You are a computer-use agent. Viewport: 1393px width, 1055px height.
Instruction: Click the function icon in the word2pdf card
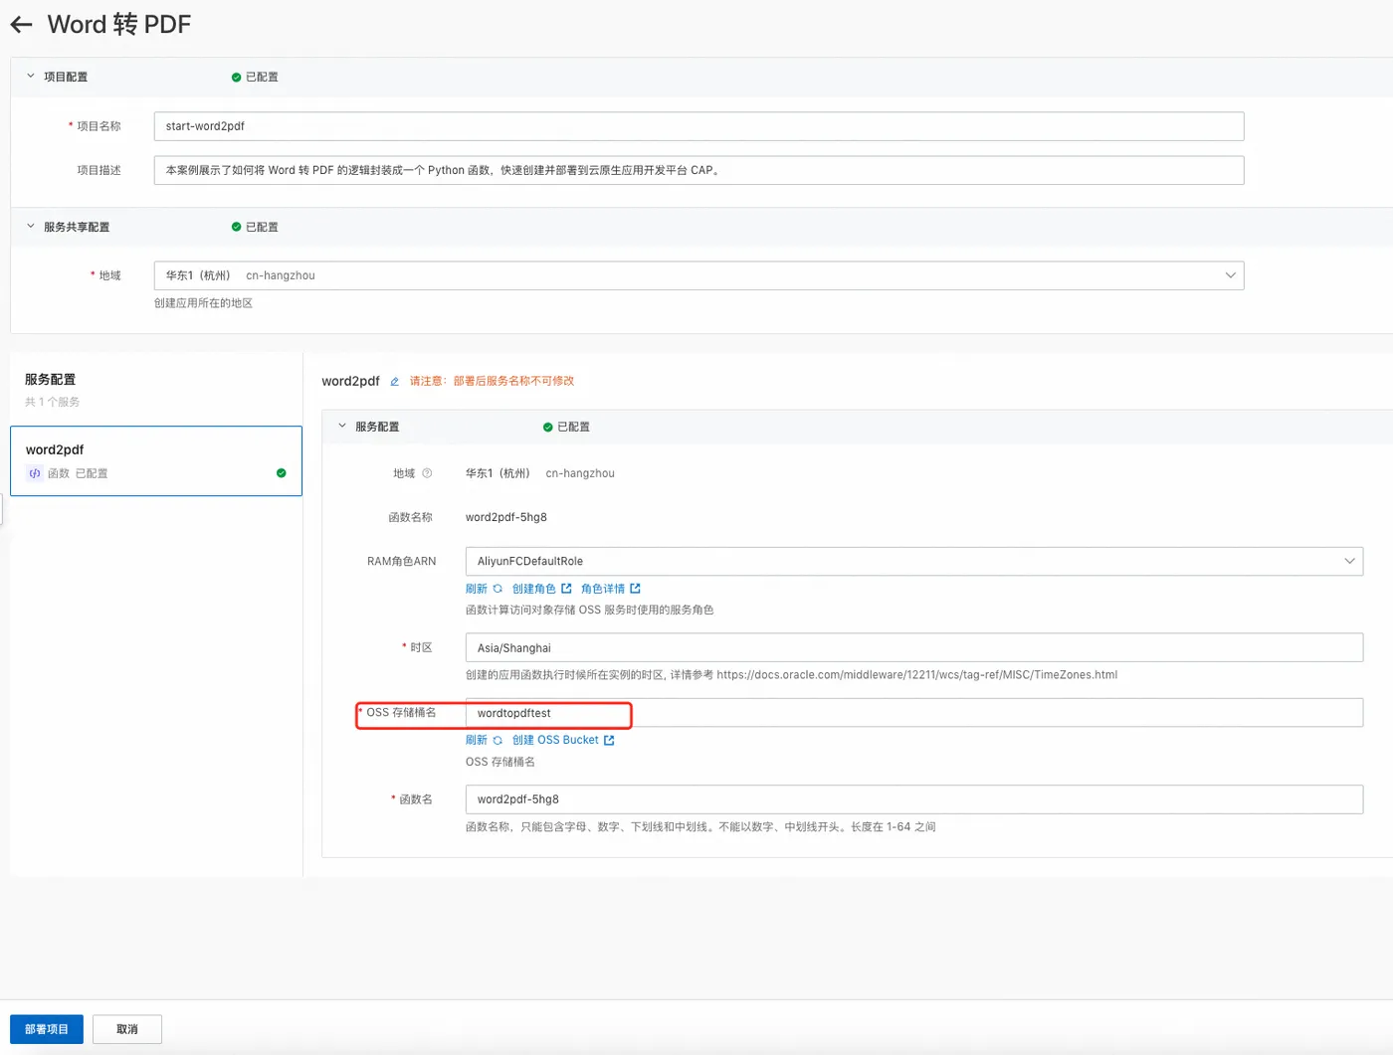[x=35, y=473]
